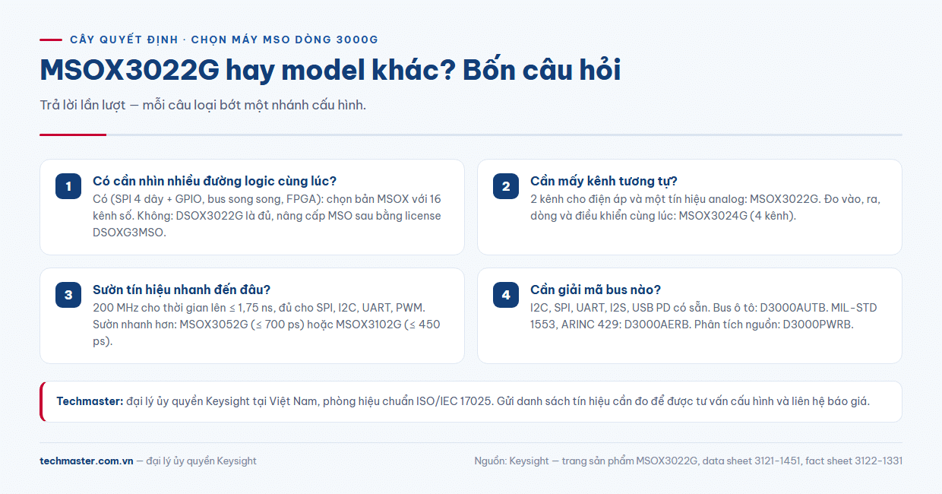Click the red accent line above title
942x494 pixels.
(50, 40)
